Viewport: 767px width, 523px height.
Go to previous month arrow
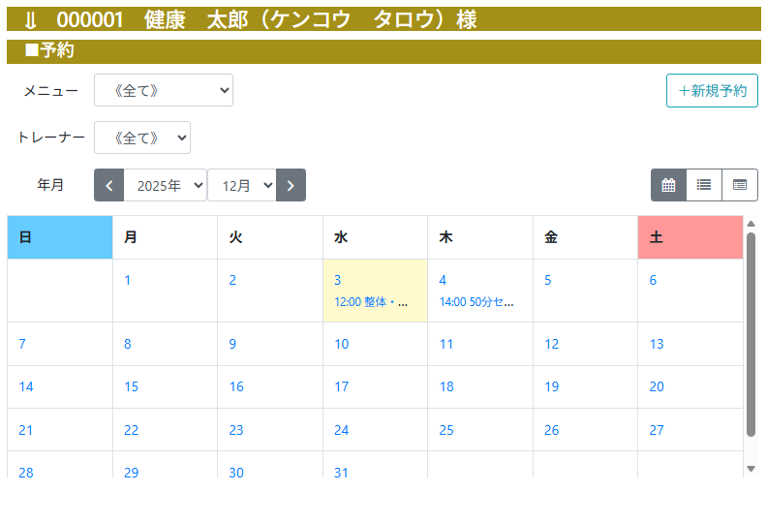(x=108, y=185)
